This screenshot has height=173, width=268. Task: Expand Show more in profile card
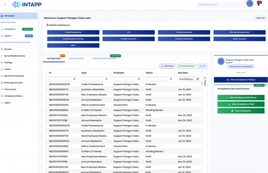[x=241, y=73]
